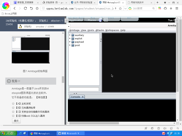Click the module search field under tree

(x=84, y=89)
